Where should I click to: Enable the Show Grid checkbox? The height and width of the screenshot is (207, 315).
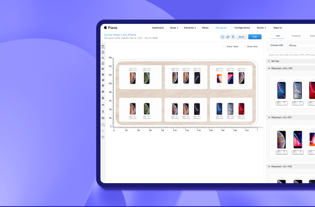(x=245, y=46)
